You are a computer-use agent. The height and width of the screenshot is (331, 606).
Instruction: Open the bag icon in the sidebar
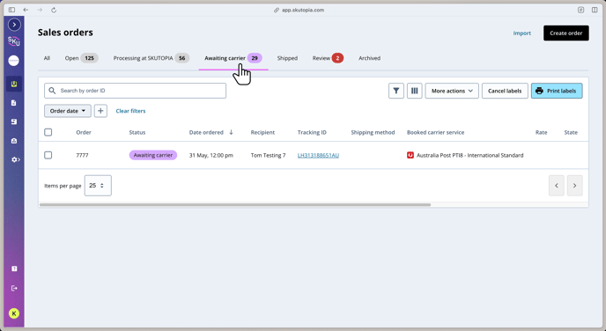click(14, 141)
